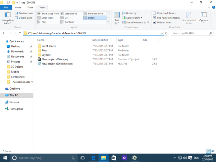Select Homegroup in navigation pane
The width and height of the screenshot is (216, 162).
[16, 109]
